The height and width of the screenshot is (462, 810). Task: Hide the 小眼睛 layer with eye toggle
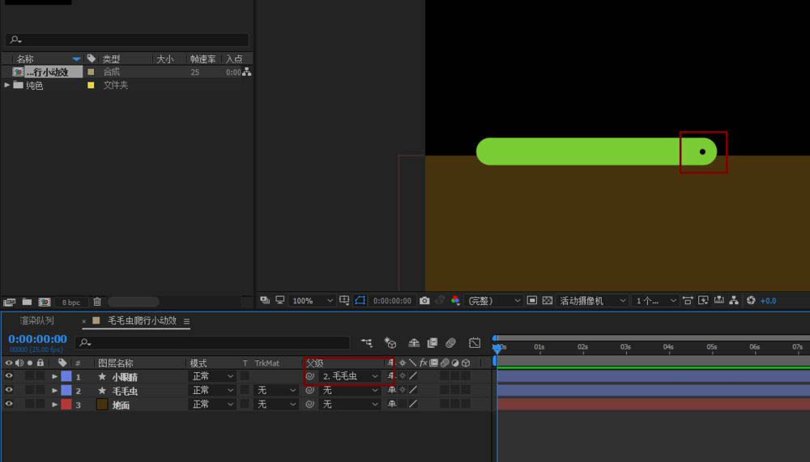pyautogui.click(x=9, y=376)
